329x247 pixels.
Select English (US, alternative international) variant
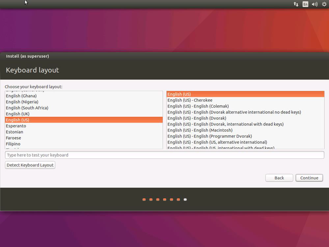pos(217,142)
